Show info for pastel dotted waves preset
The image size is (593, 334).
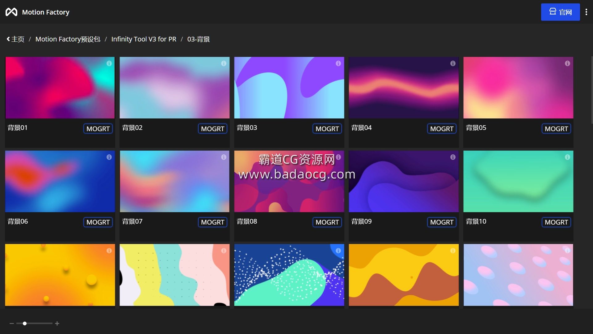point(224,251)
